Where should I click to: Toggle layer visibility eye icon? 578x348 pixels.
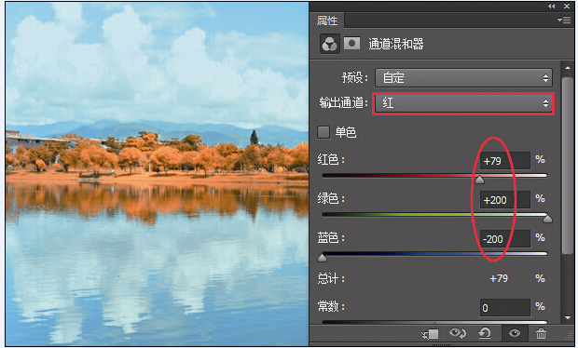(x=515, y=334)
